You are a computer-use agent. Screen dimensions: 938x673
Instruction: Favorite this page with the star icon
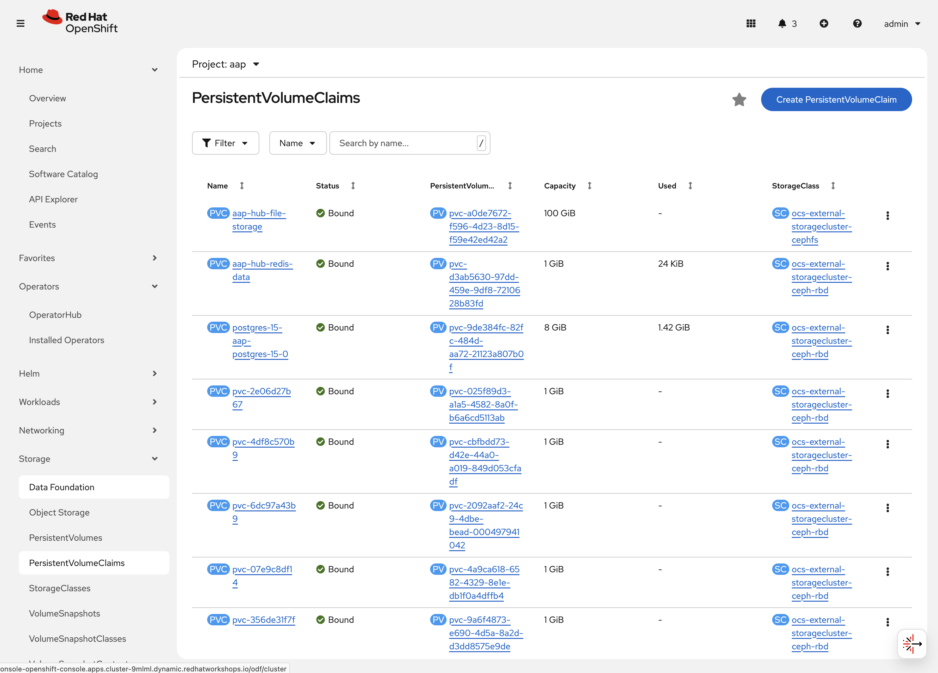[x=739, y=100]
